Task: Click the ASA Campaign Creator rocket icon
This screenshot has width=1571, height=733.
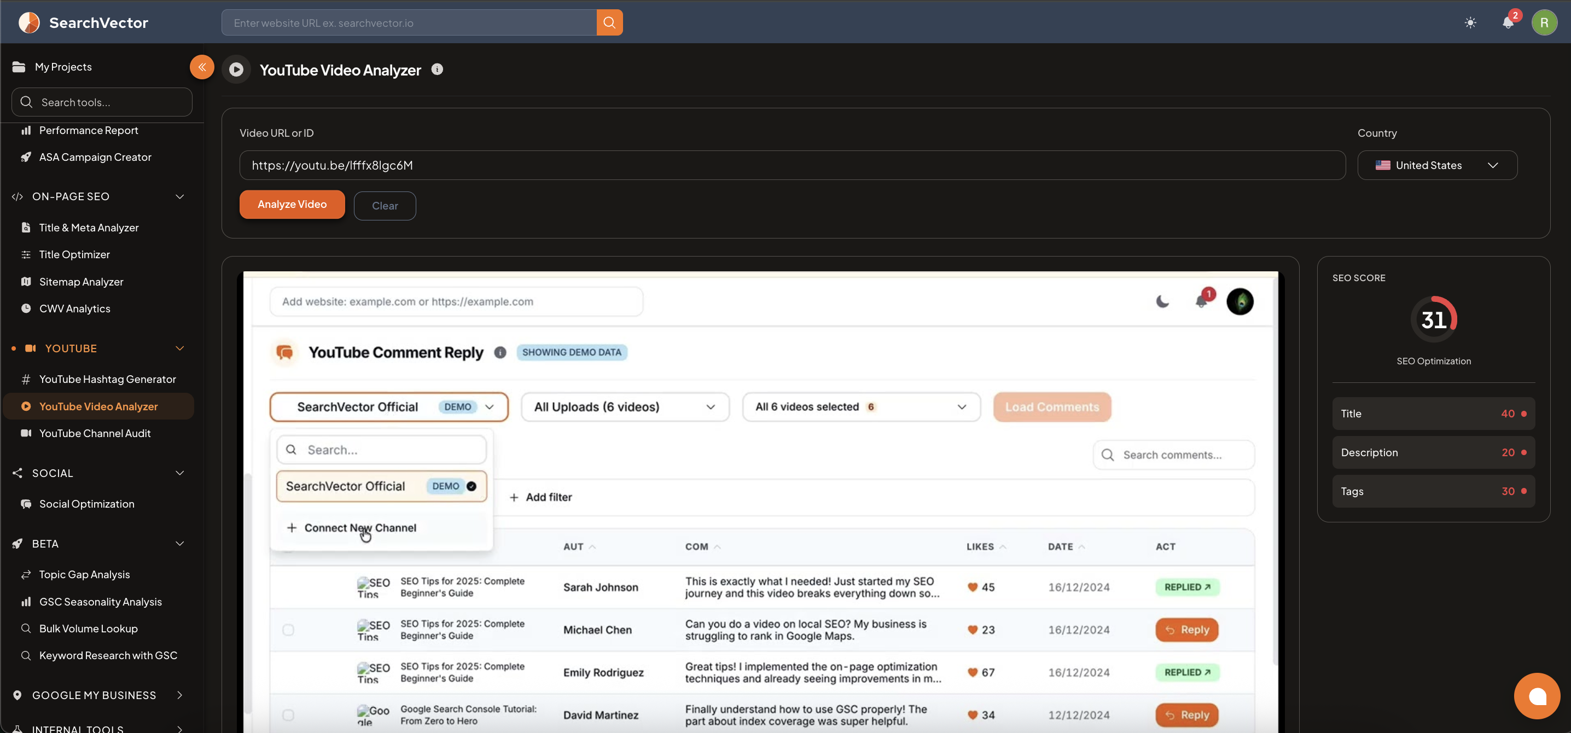Action: coord(26,157)
